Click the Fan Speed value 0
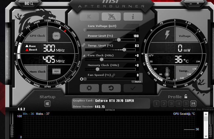 point(138,75)
